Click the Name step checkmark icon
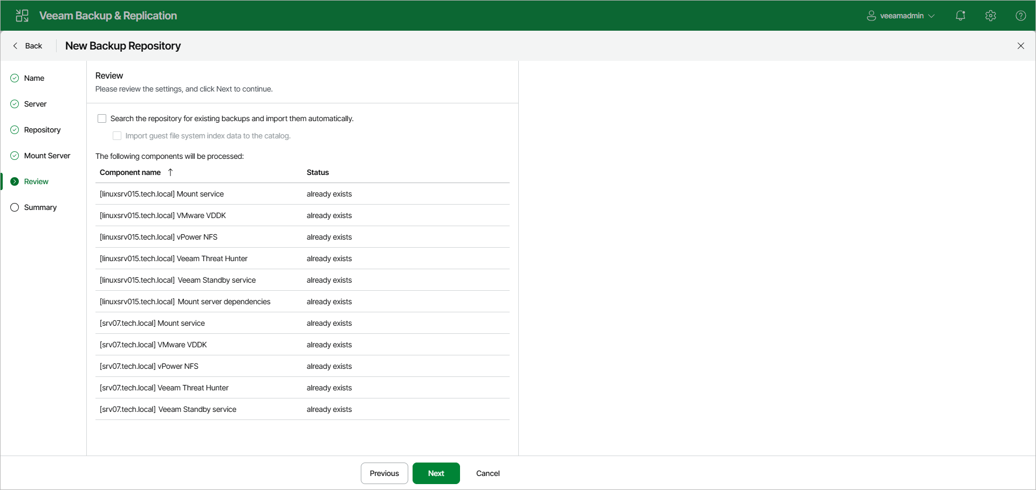The height and width of the screenshot is (490, 1036). pyautogui.click(x=15, y=78)
